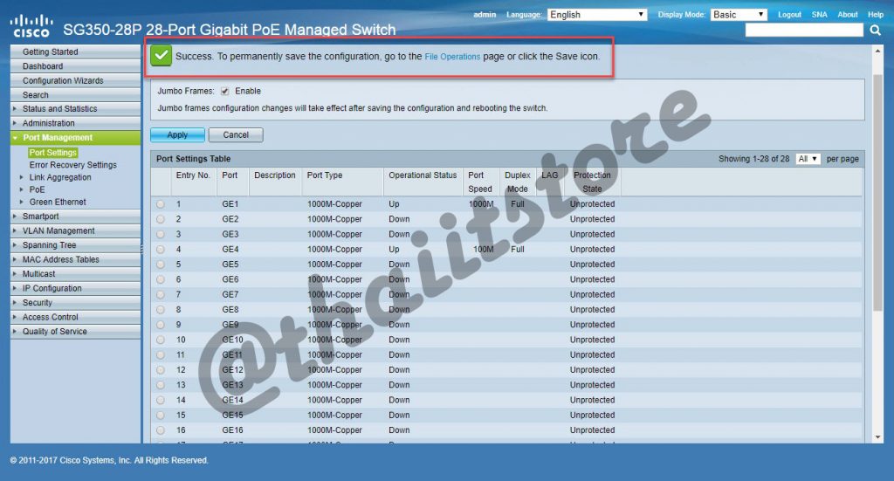Viewport: 894px width, 481px height.
Task: Click the search magnifier icon
Action: coord(875,31)
